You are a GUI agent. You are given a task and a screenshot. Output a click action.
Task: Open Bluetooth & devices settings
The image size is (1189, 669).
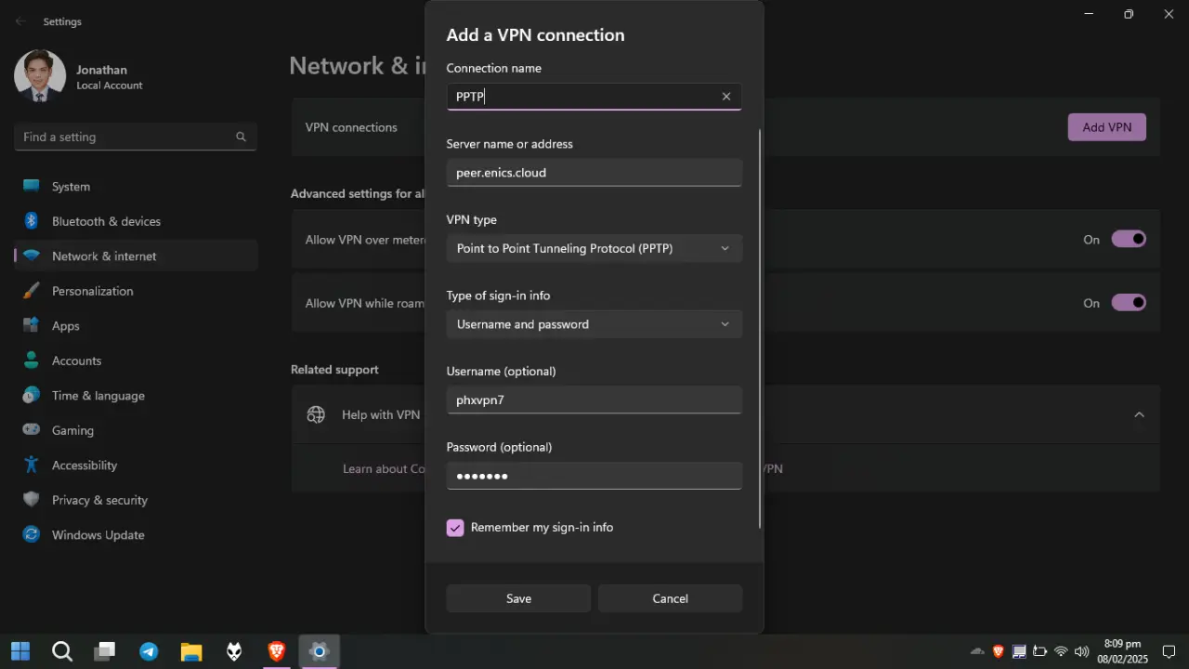coord(136,221)
